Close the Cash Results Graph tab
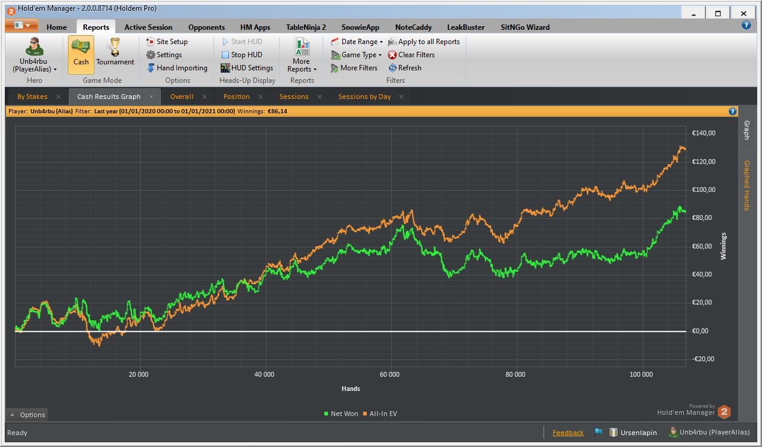 151,97
